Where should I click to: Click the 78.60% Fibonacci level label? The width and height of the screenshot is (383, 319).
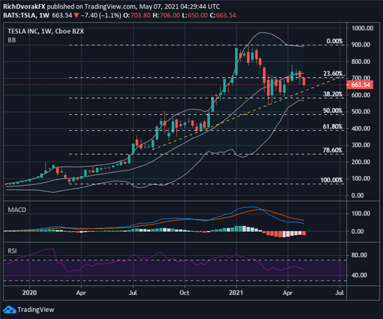coord(333,150)
